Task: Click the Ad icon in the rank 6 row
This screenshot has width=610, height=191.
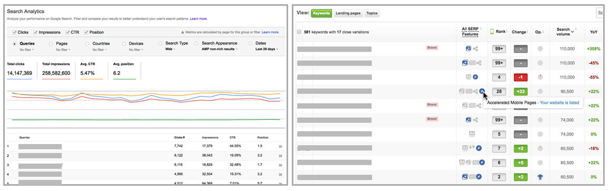Action: (x=462, y=162)
